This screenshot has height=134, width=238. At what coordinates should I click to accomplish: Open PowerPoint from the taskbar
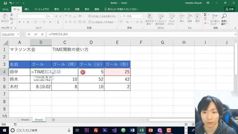[151, 130]
